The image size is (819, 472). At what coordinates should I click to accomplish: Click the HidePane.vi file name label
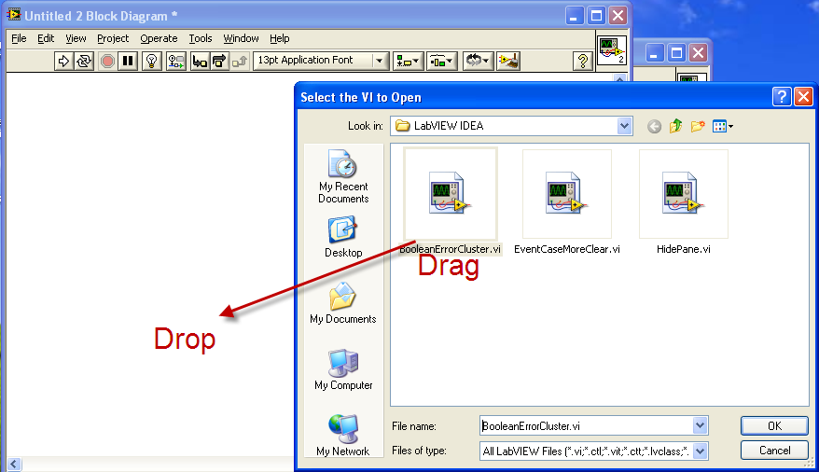pos(684,249)
